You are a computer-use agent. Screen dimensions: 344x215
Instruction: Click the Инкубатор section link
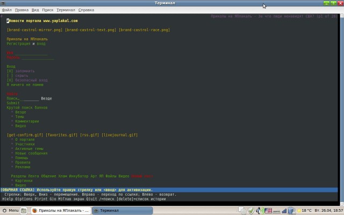79,176
